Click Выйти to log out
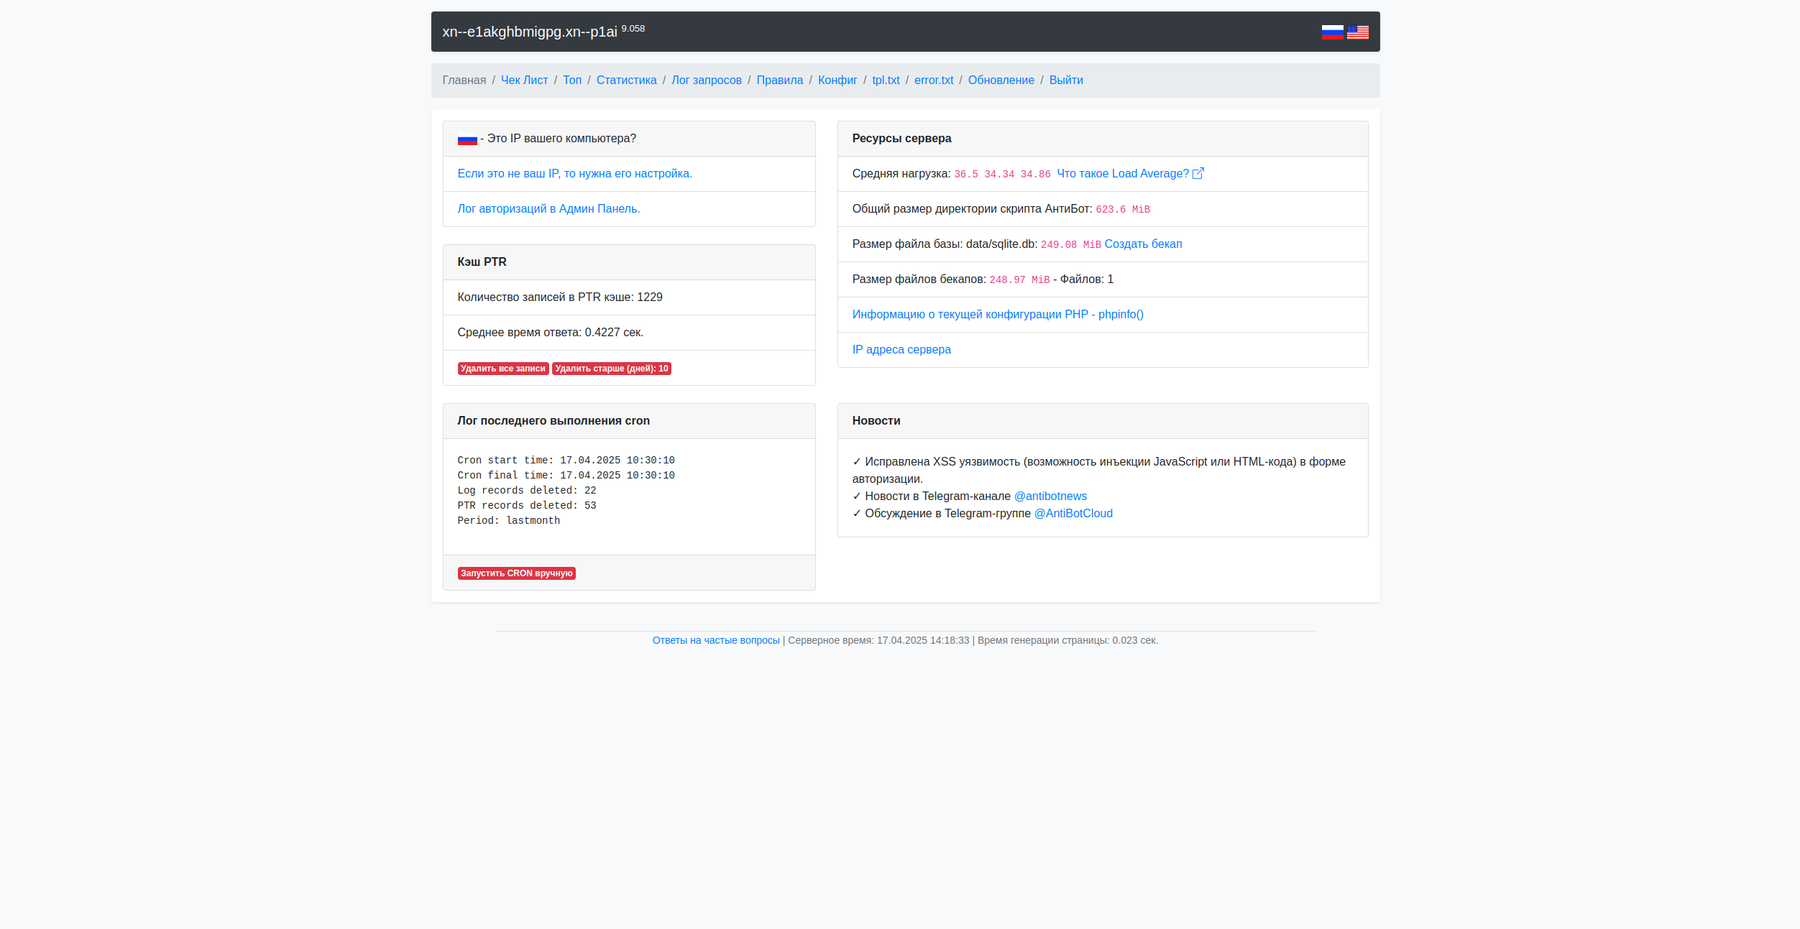Image resolution: width=1800 pixels, height=929 pixels. [x=1065, y=80]
